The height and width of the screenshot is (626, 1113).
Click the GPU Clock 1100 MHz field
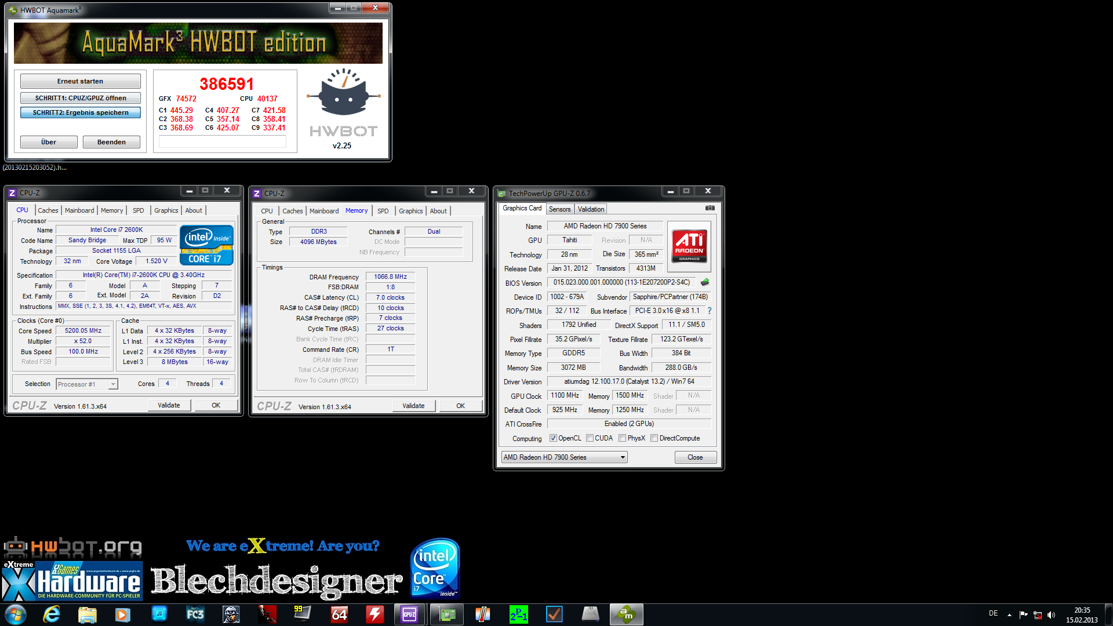click(x=565, y=395)
